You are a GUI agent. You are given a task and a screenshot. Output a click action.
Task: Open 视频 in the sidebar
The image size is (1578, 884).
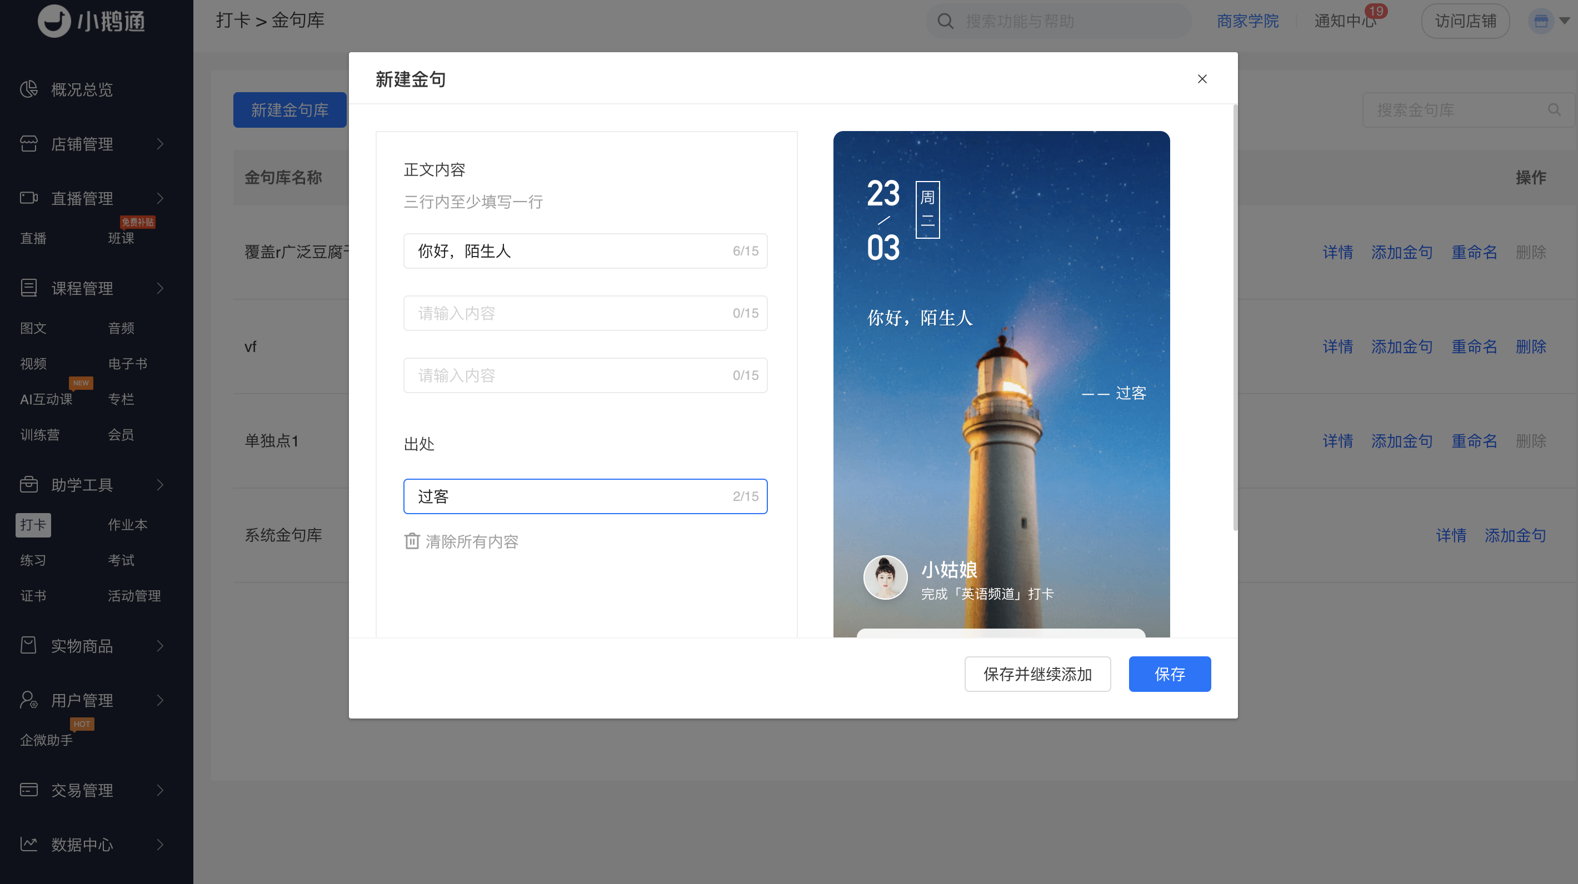(33, 364)
